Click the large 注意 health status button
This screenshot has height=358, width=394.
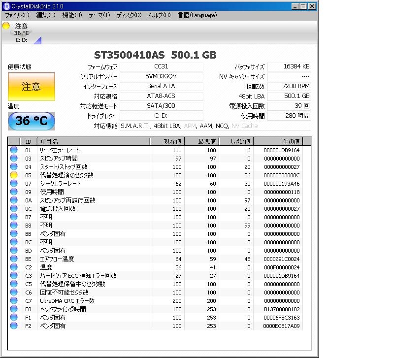pos(32,87)
